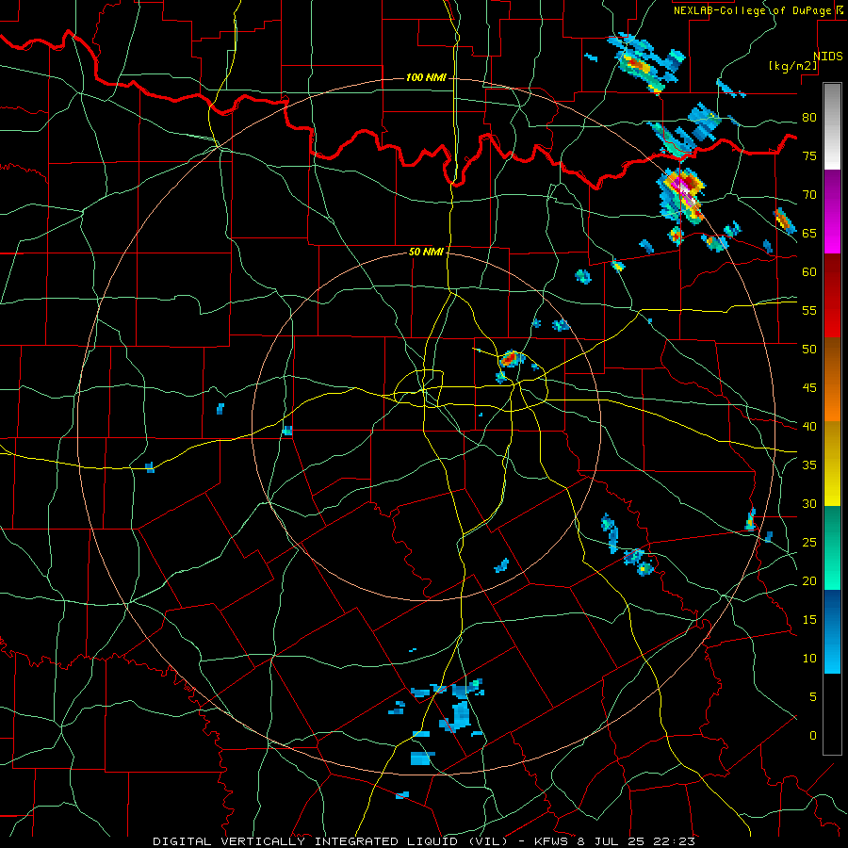
Task: Click the scale value 70
Action: tap(809, 195)
